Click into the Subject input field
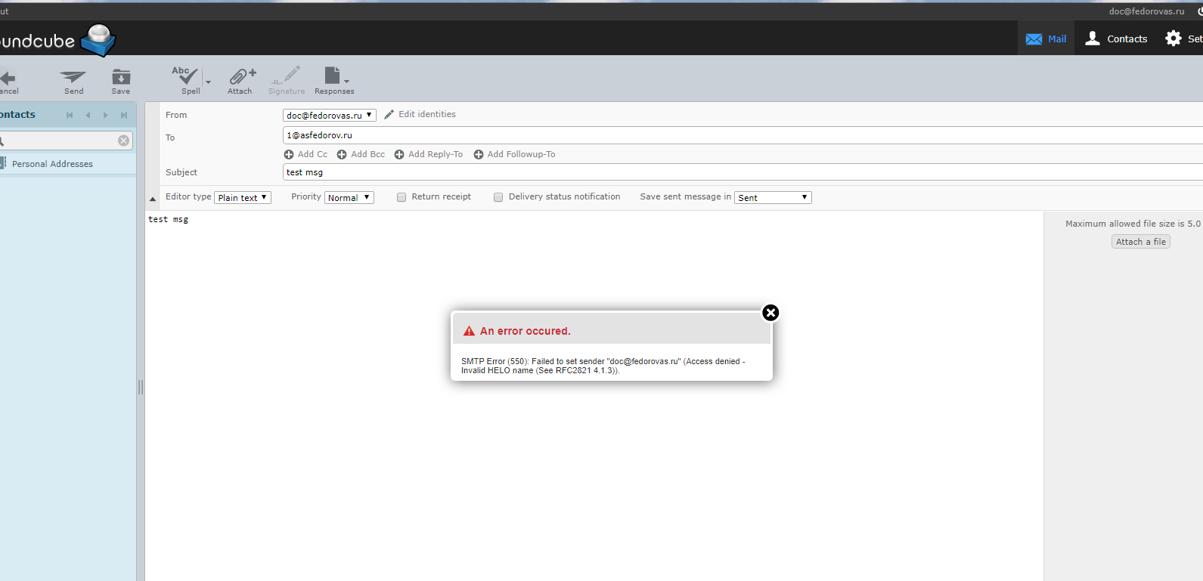 click(x=681, y=172)
